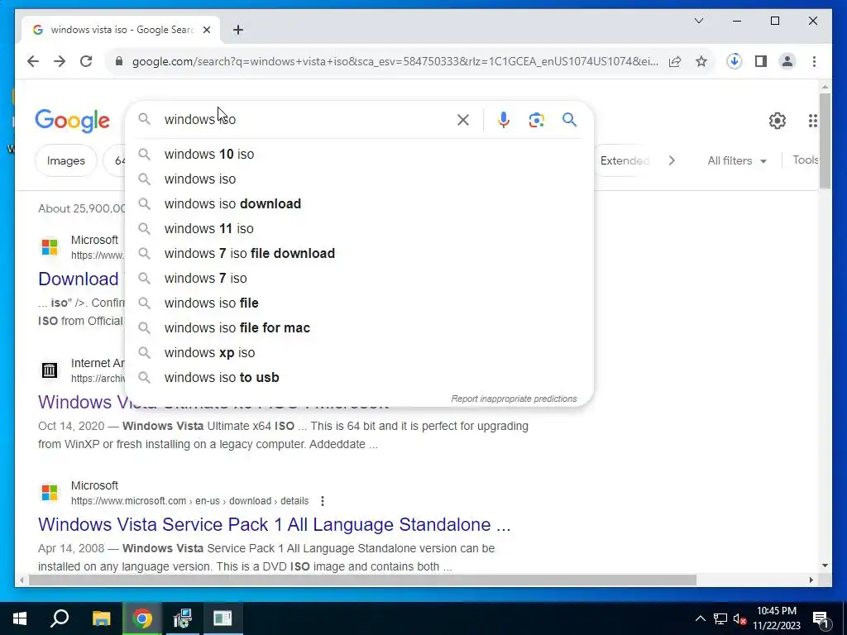Show hidden system tray icons
Viewport: 847px width, 635px height.
click(700, 618)
